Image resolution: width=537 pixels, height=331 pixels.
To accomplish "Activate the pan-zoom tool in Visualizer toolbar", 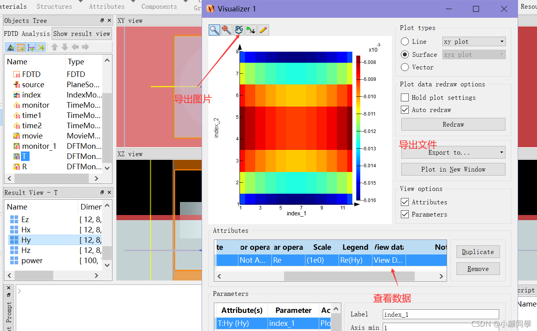I will 226,30.
